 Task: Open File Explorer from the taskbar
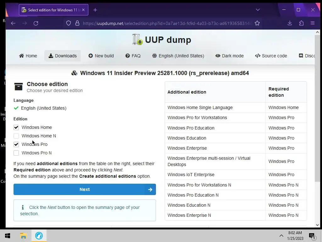[x=23, y=236]
